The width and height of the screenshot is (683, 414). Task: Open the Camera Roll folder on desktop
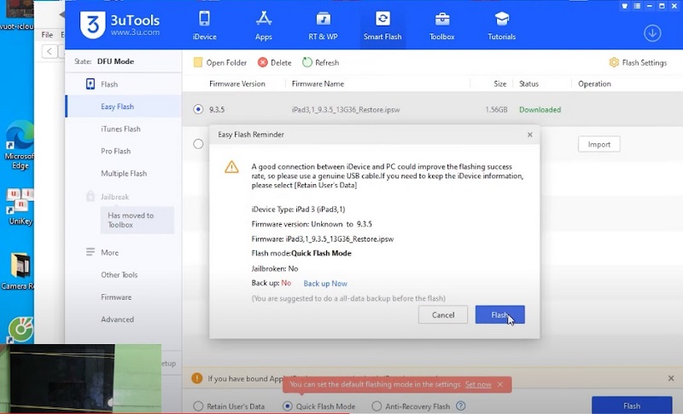tap(18, 272)
